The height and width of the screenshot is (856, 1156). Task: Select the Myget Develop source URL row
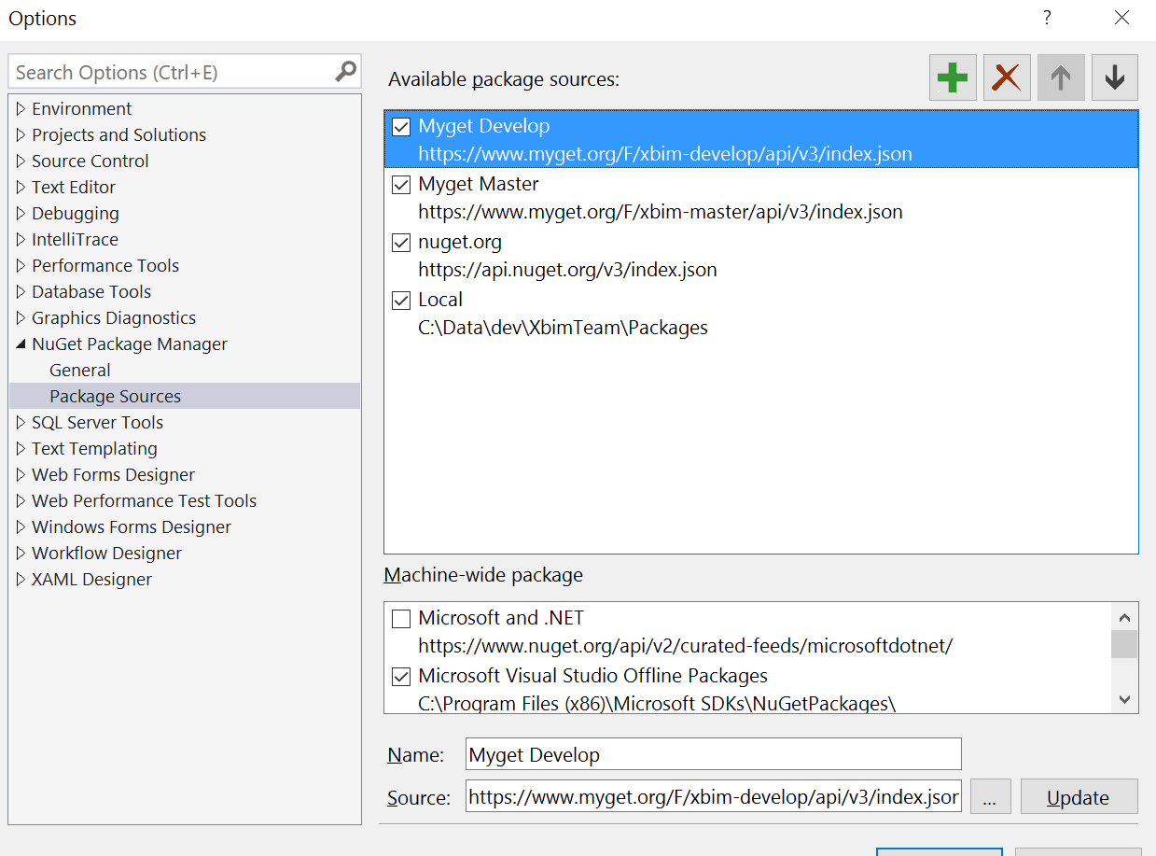pyautogui.click(x=665, y=155)
